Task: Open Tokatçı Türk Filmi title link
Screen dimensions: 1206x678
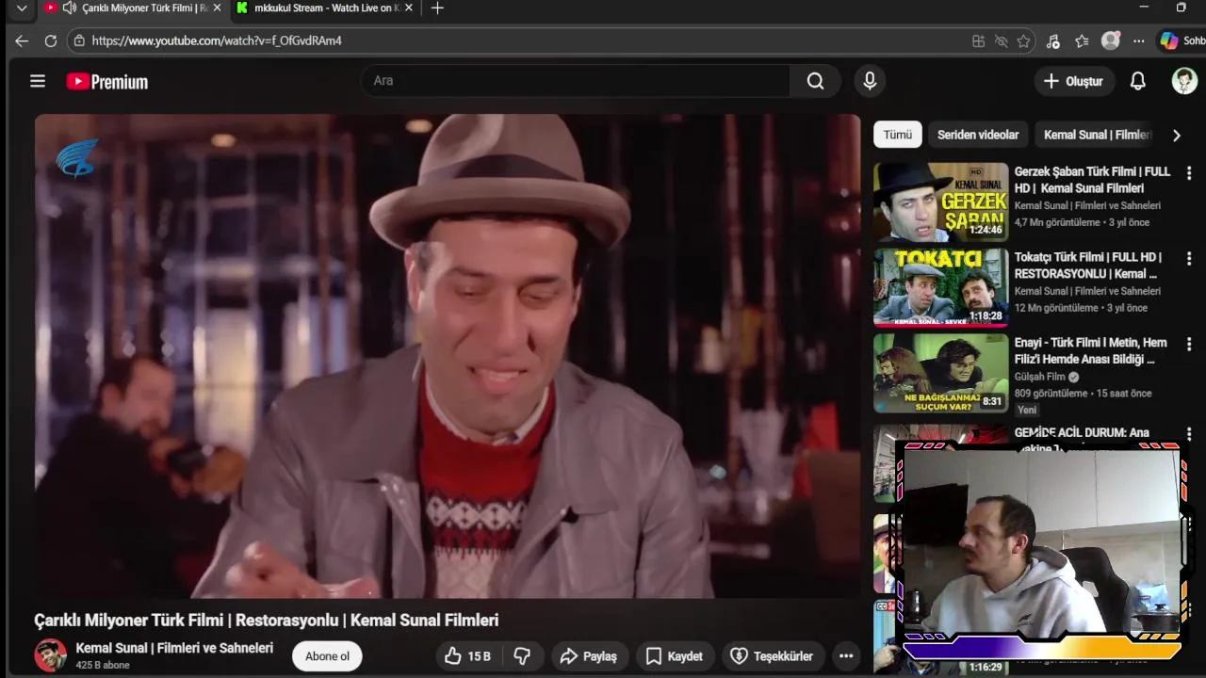Action: point(1088,266)
